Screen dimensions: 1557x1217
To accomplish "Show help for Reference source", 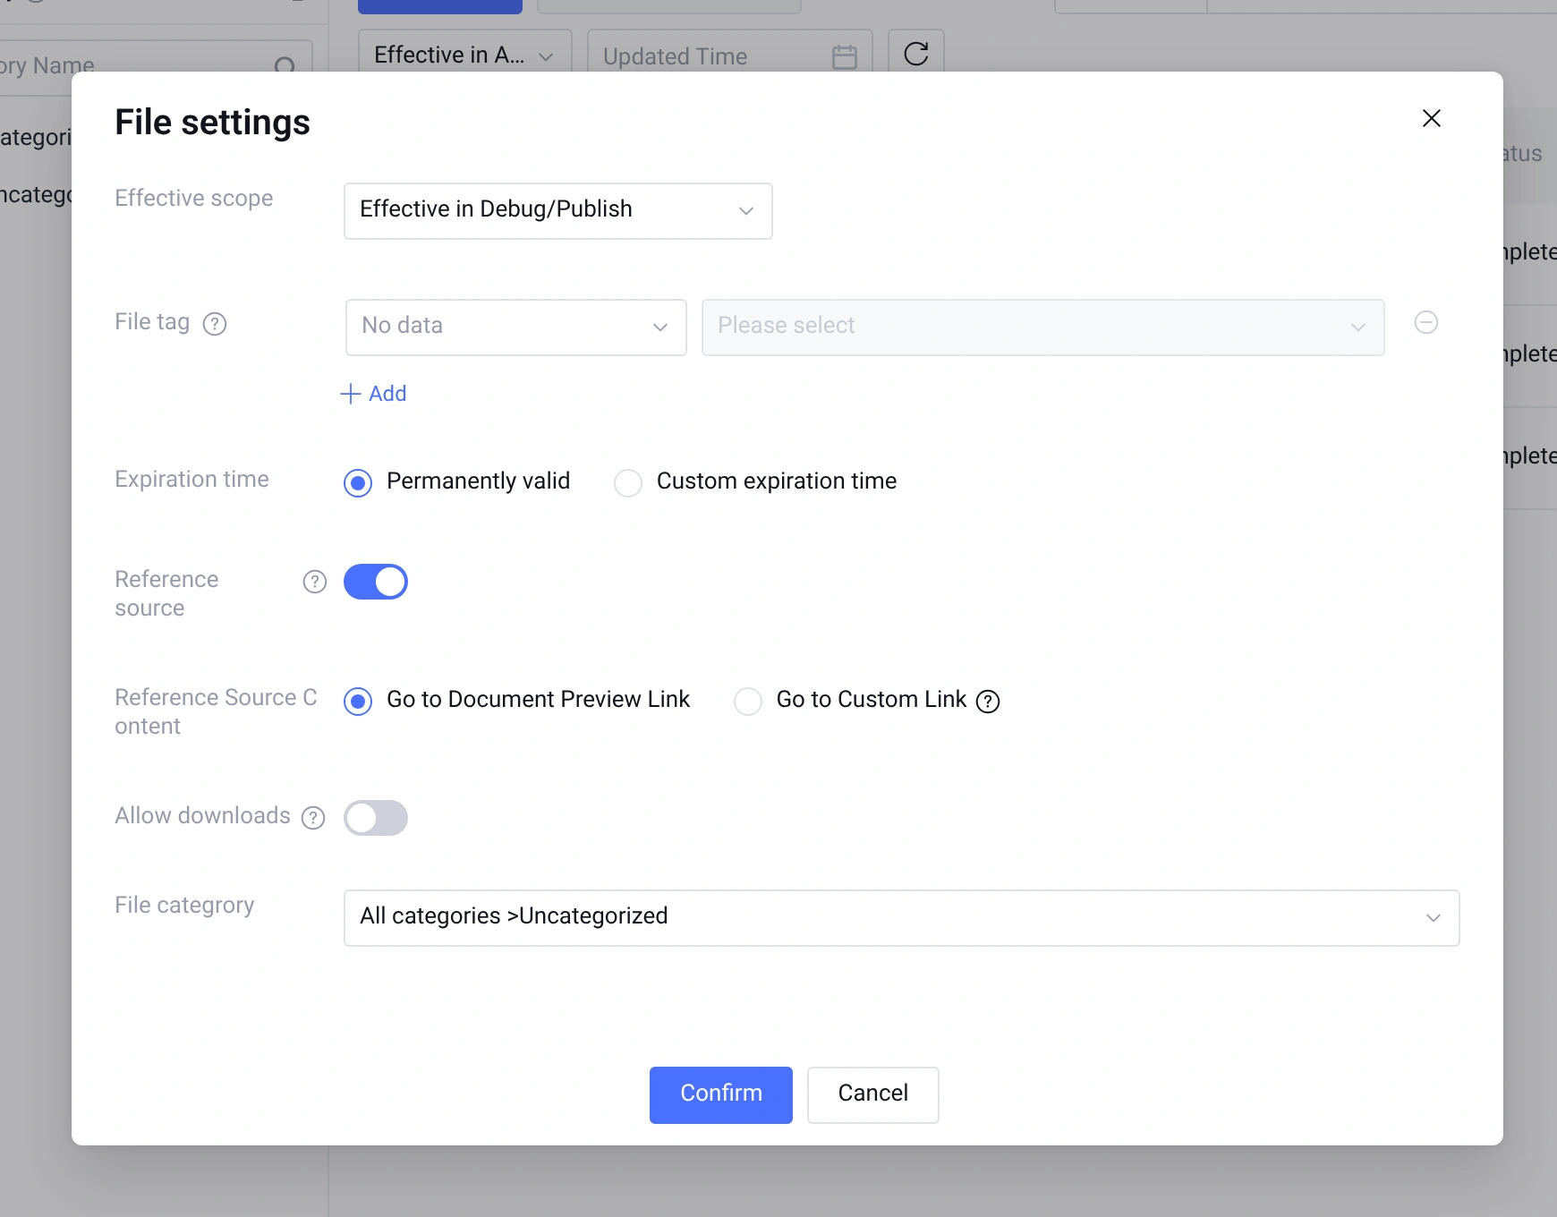I will (315, 582).
